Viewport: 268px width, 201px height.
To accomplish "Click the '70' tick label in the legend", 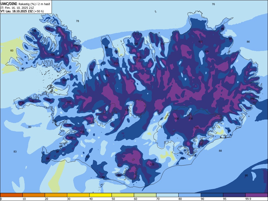I will coord(158,199).
